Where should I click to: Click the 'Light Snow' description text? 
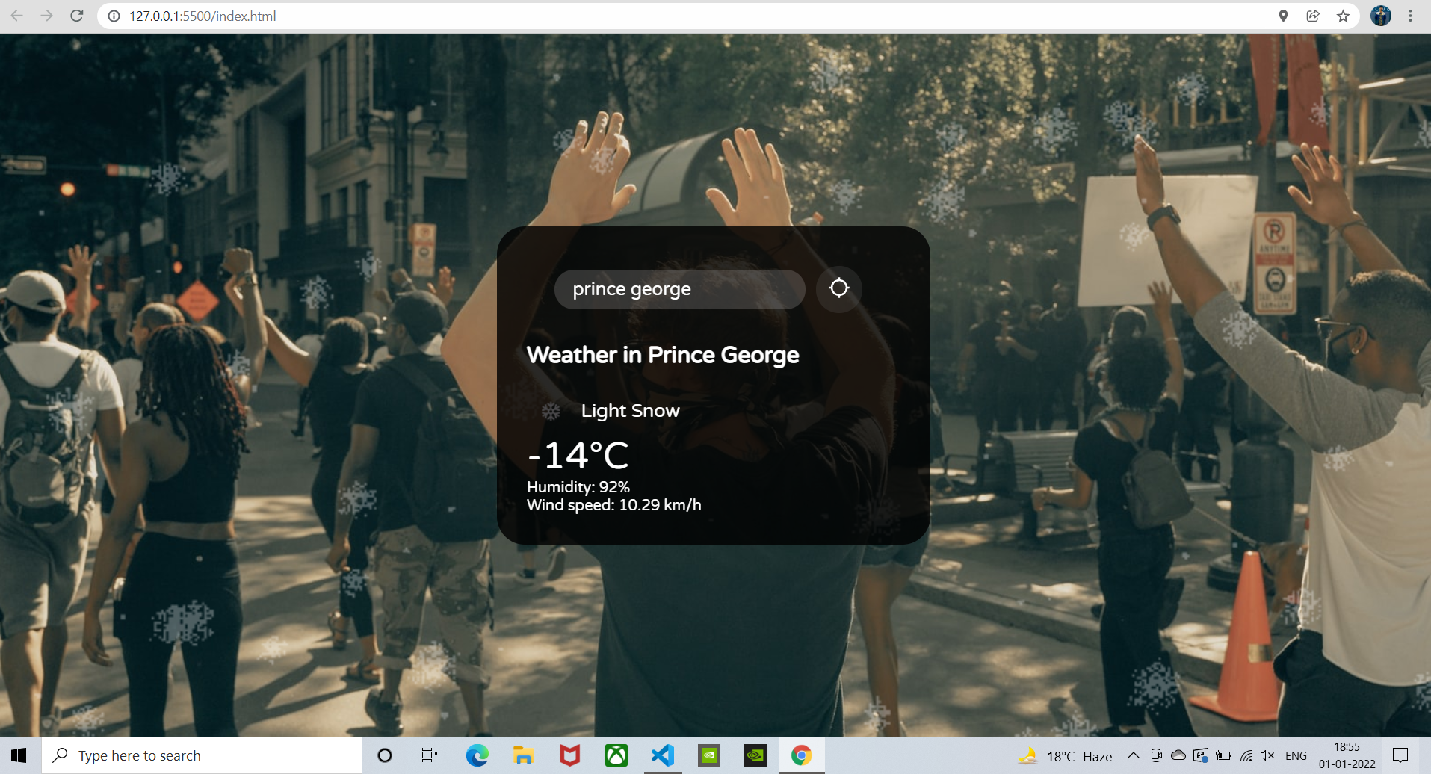point(630,411)
